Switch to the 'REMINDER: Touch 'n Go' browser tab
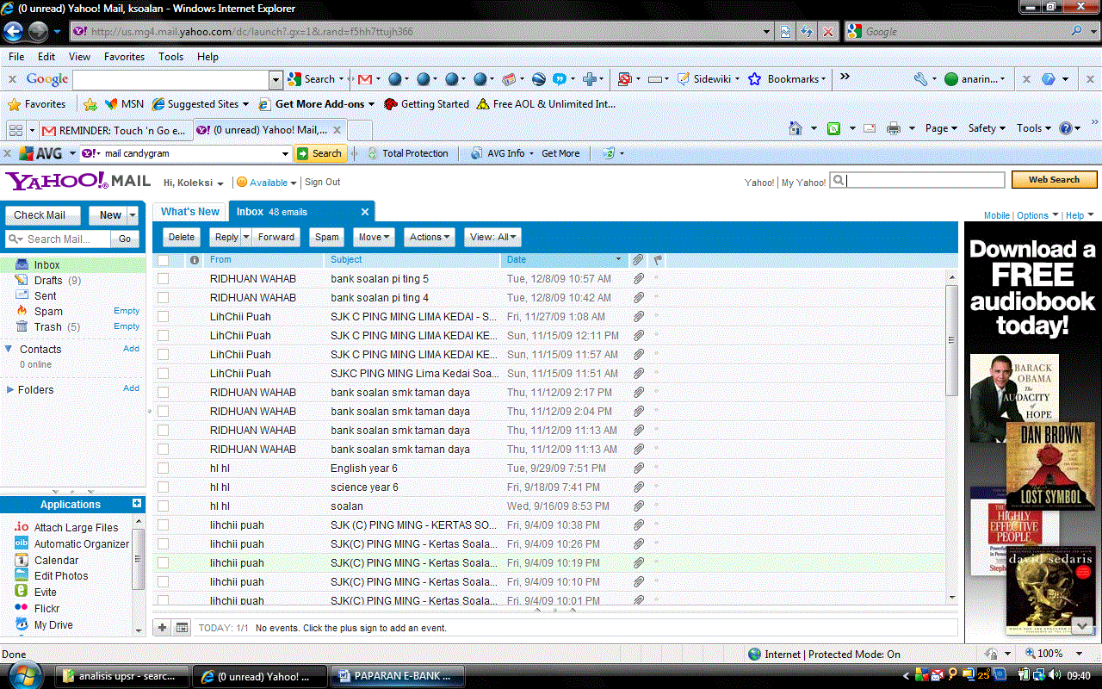The height and width of the screenshot is (689, 1102). (115, 130)
